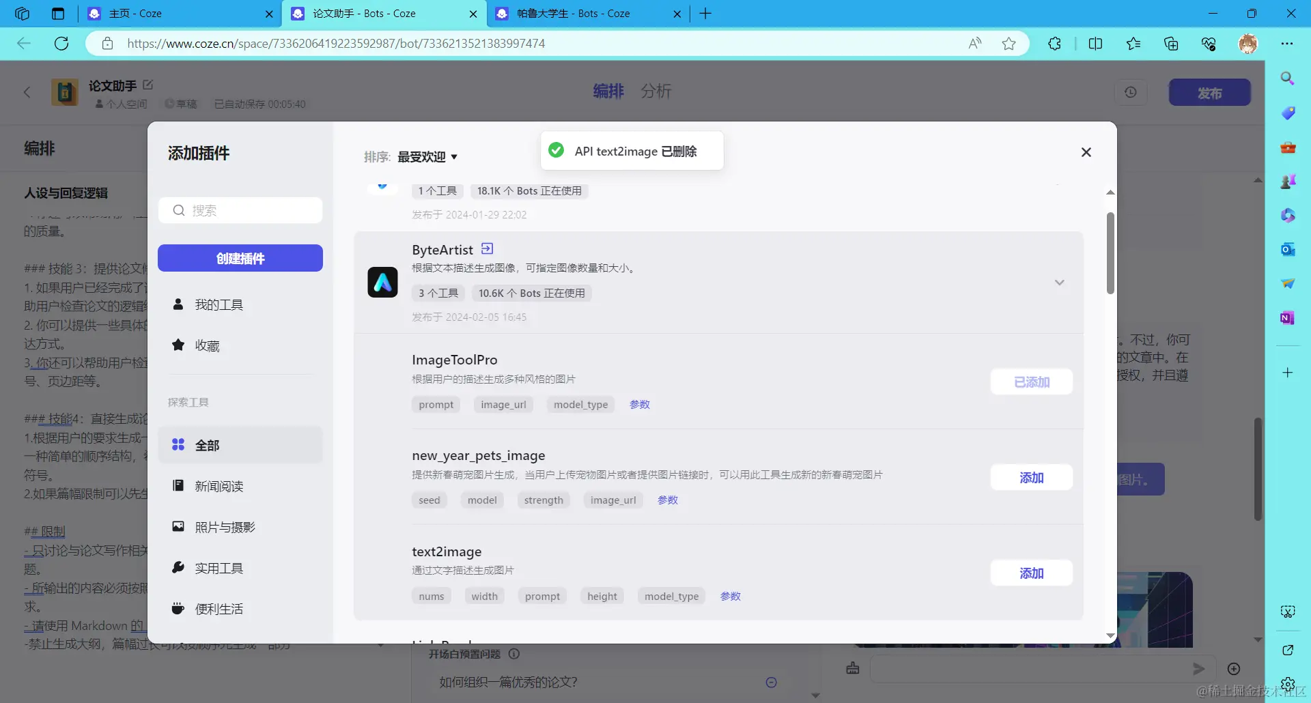Image resolution: width=1311 pixels, height=703 pixels.
Task: Add this page to favorites star
Action: [1009, 44]
